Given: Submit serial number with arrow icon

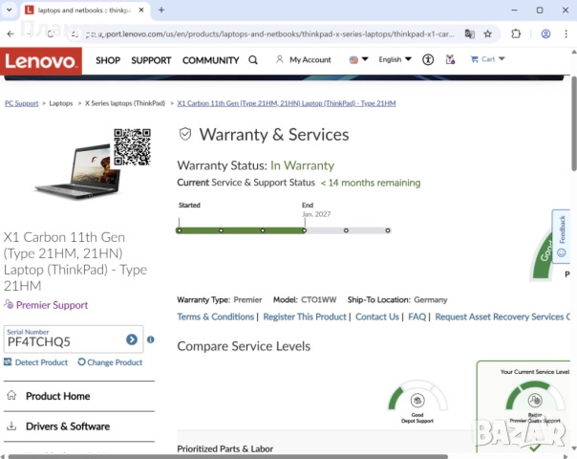Looking at the screenshot, I should tap(132, 339).
